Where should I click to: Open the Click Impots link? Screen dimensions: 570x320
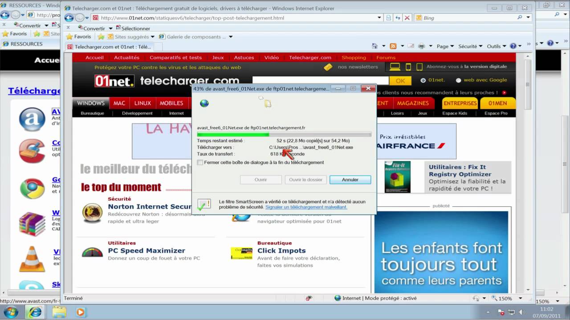(x=281, y=251)
